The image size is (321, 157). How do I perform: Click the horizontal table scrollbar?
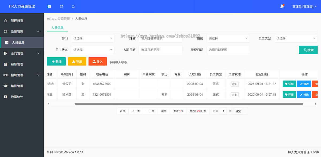189,104
